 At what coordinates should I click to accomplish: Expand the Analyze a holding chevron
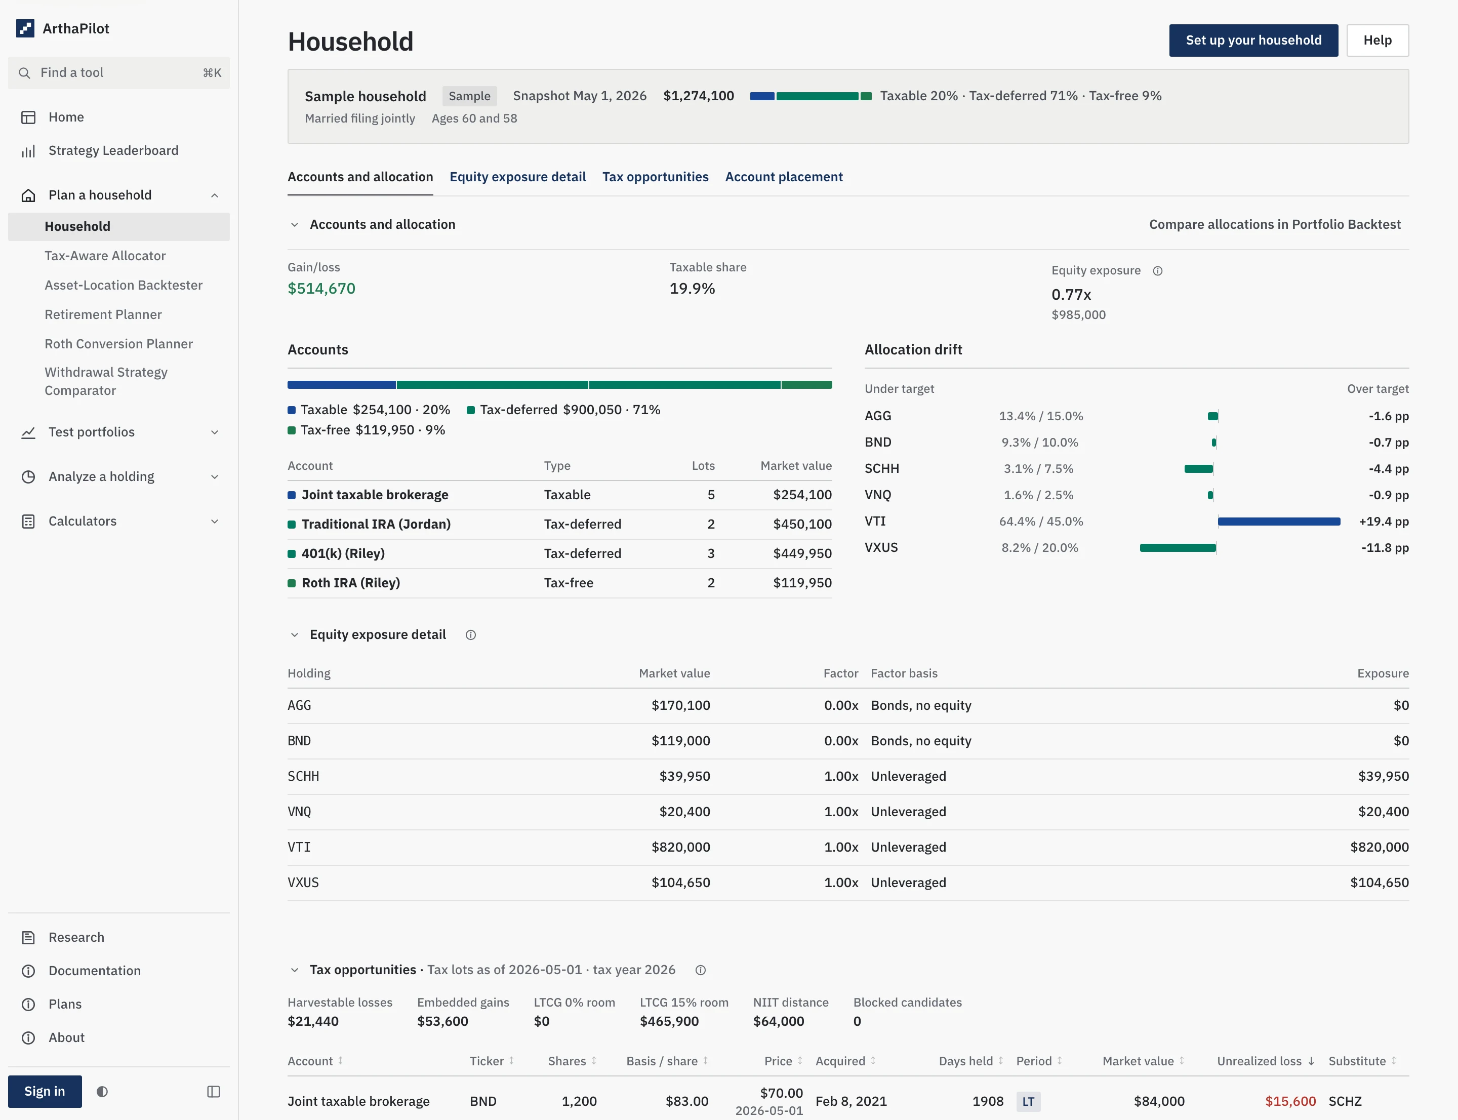[x=215, y=476]
